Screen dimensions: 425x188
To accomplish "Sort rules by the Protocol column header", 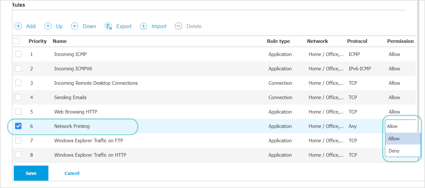I will [357, 41].
